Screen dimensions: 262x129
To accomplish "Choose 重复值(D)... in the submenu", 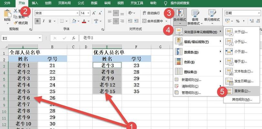I will pyautogui.click(x=242, y=91).
